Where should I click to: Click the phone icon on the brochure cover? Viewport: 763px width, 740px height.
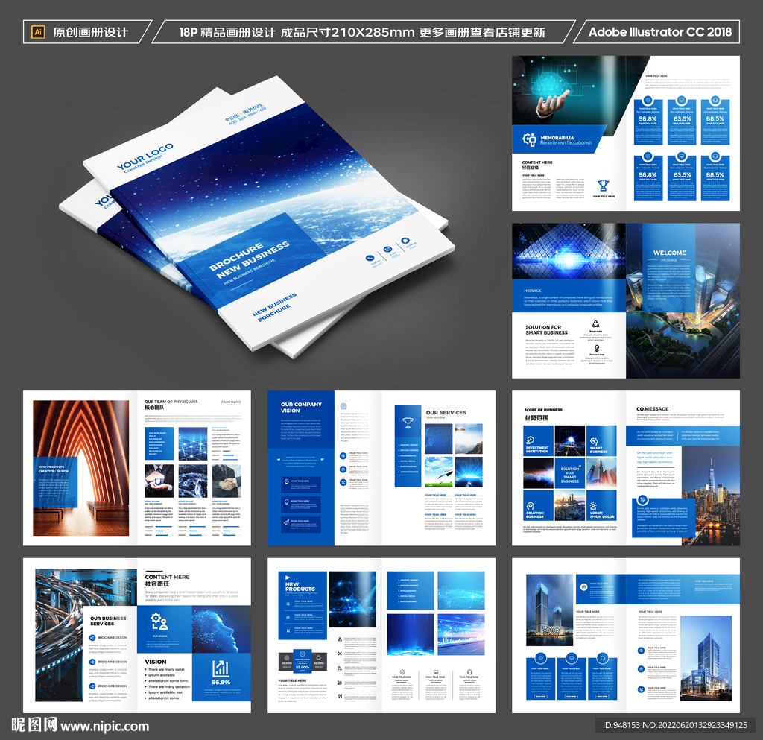pyautogui.click(x=370, y=258)
